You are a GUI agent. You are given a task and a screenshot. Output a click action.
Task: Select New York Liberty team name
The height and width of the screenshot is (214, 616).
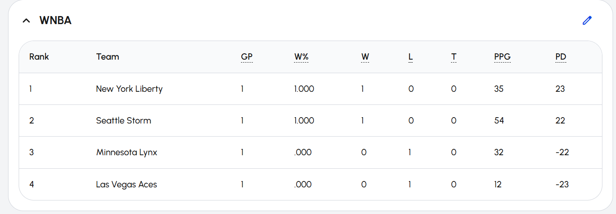coord(129,89)
